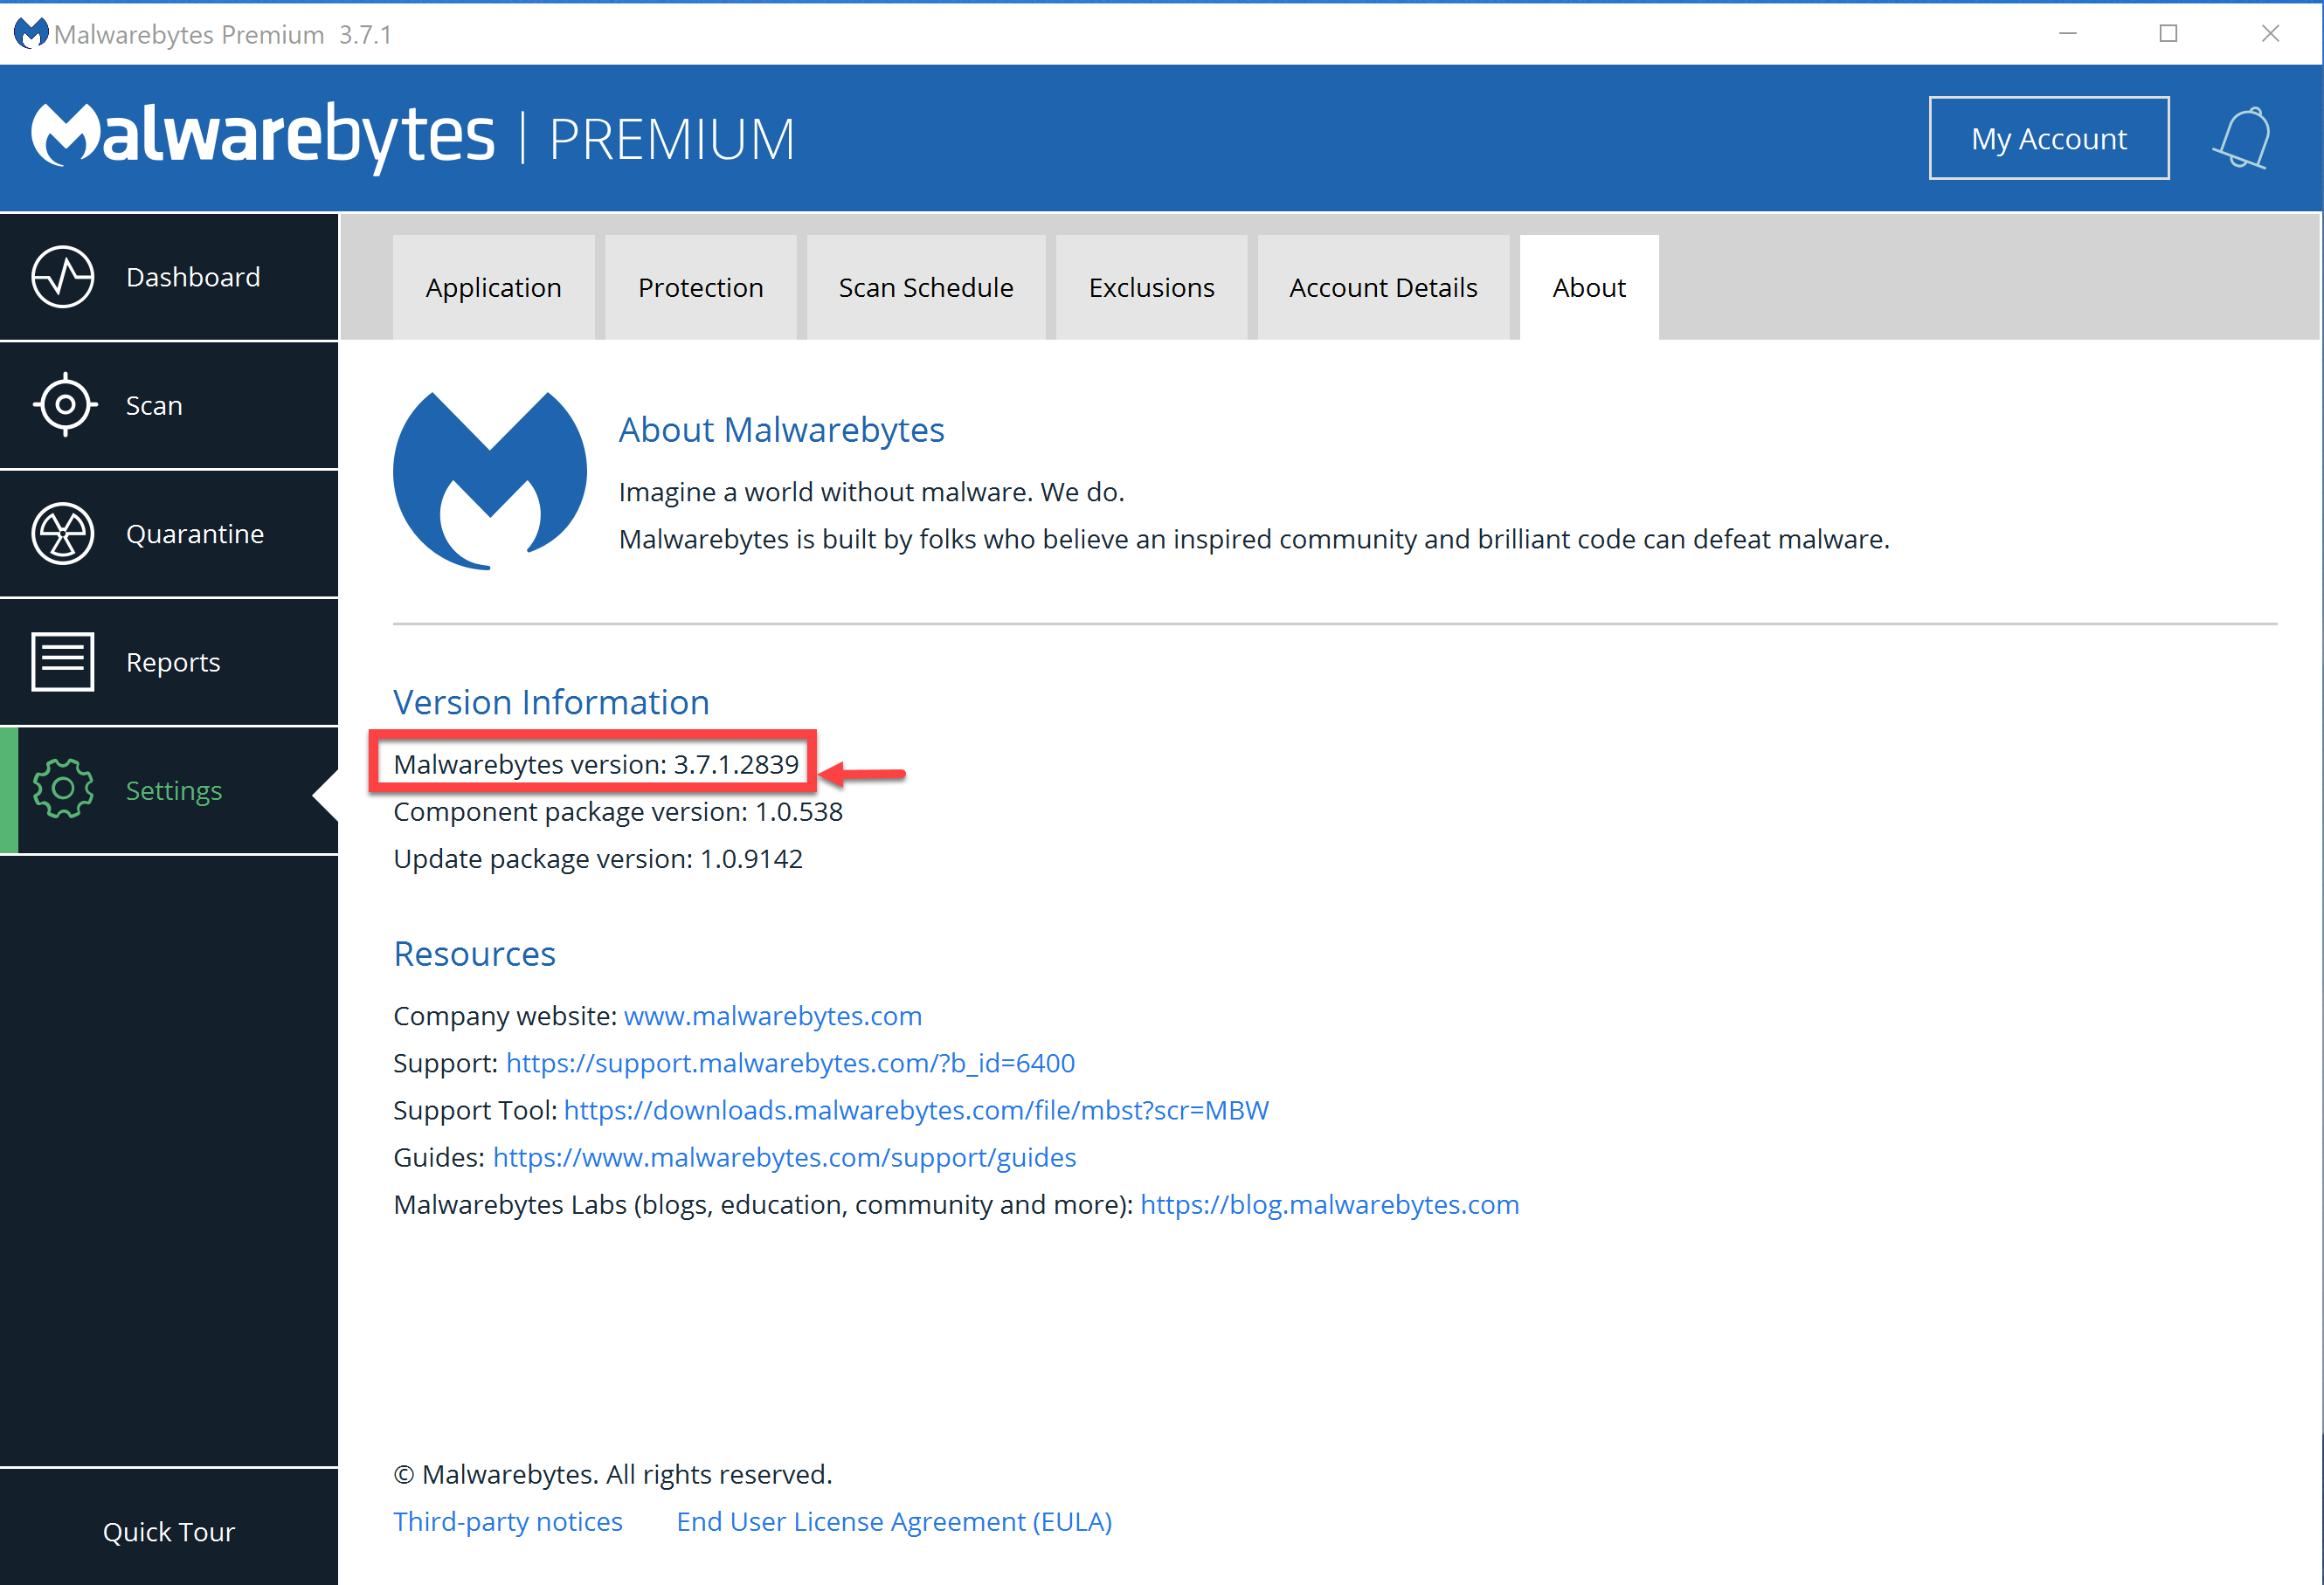Open the Guides support link
Viewport: 2324px width, 1585px height.
(784, 1157)
